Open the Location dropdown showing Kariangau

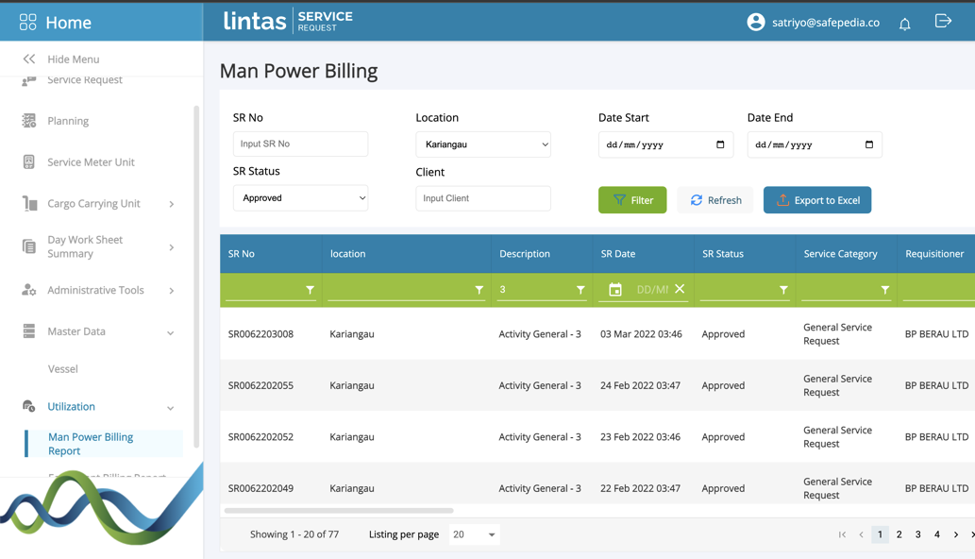coord(482,144)
